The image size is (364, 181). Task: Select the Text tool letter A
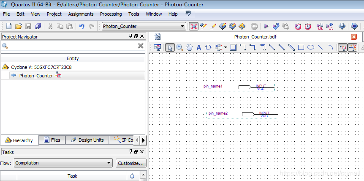pyautogui.click(x=199, y=48)
